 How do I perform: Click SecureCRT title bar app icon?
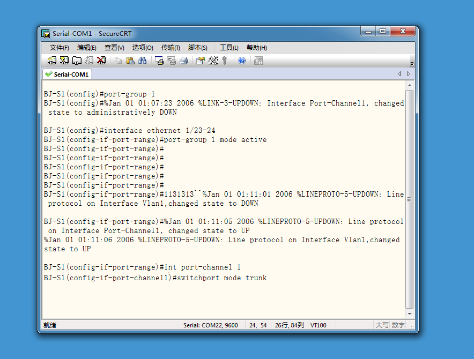pyautogui.click(x=46, y=34)
